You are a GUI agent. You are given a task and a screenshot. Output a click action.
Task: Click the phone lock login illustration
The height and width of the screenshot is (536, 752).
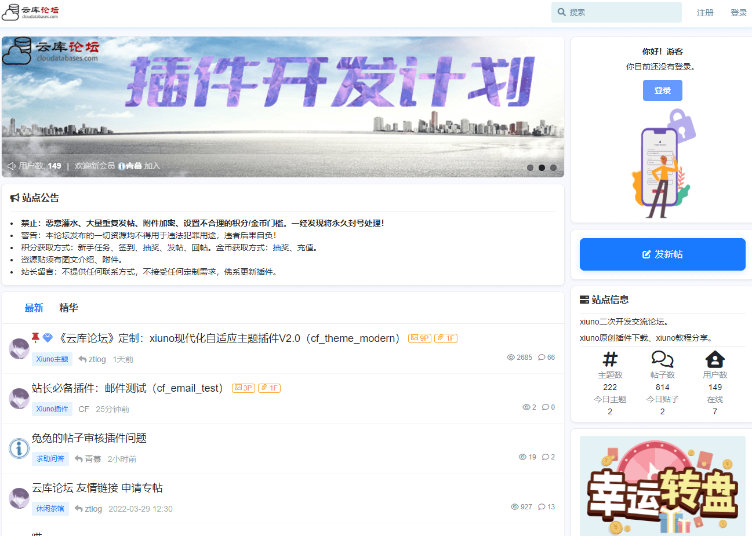click(663, 164)
